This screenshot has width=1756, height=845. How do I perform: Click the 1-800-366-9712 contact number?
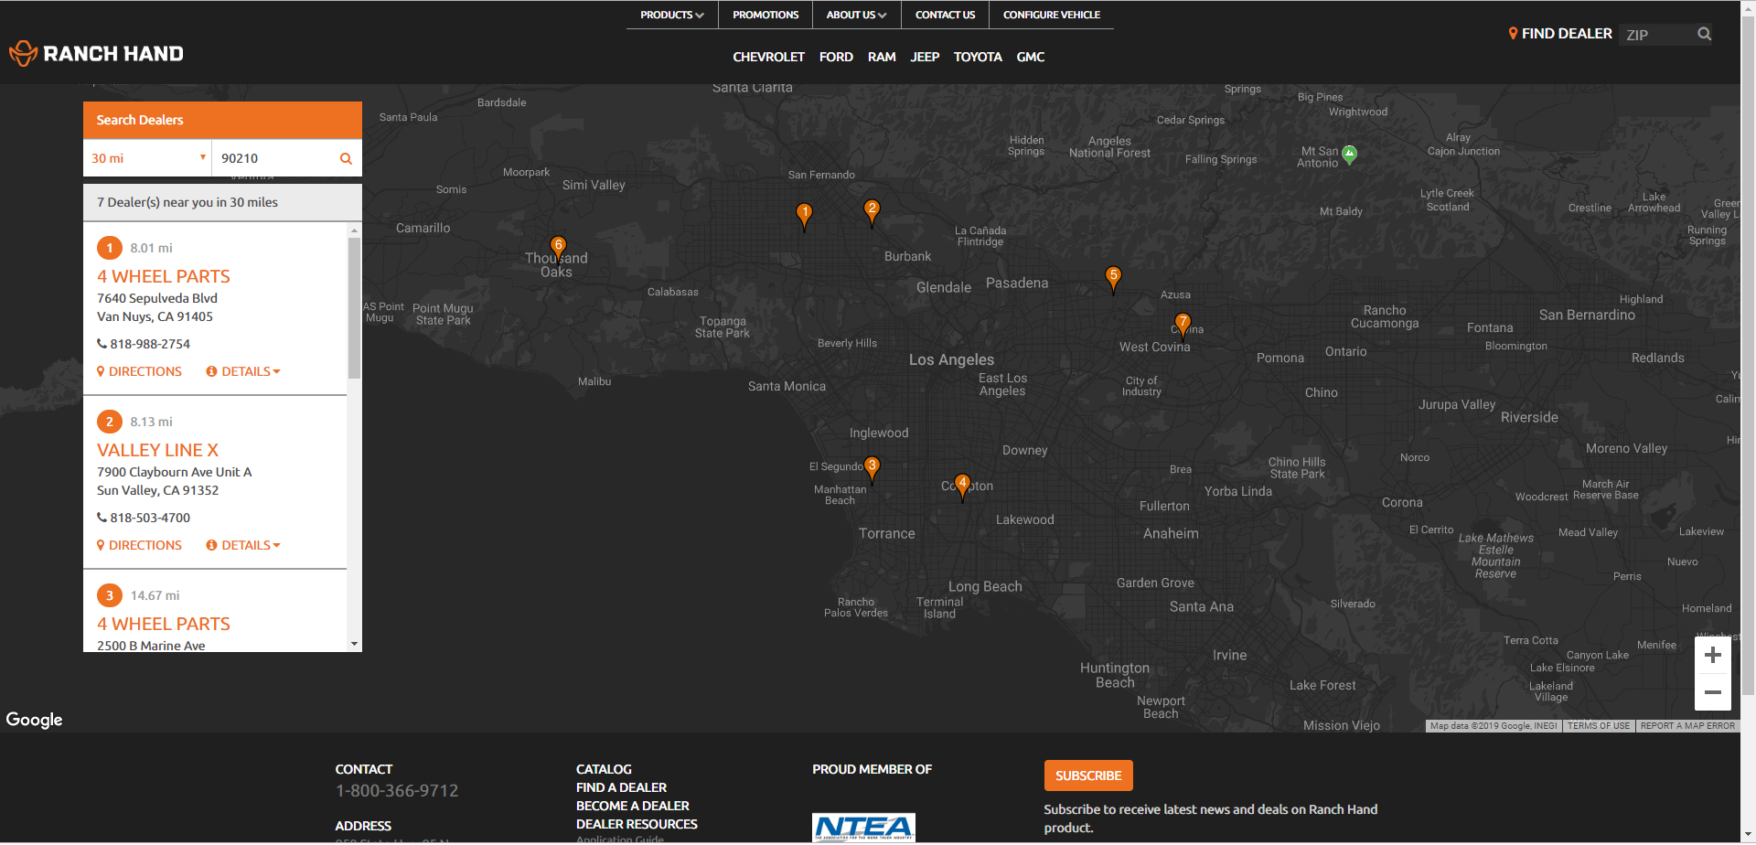coord(397,790)
